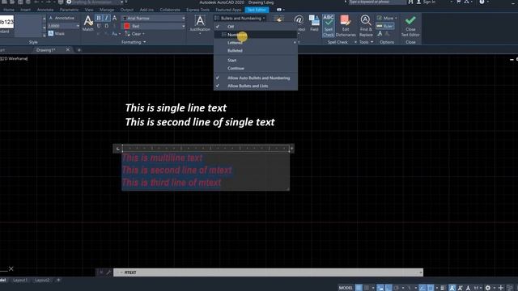The image size is (518, 291).
Task: Open the Output ribbon tab
Action: point(127,10)
